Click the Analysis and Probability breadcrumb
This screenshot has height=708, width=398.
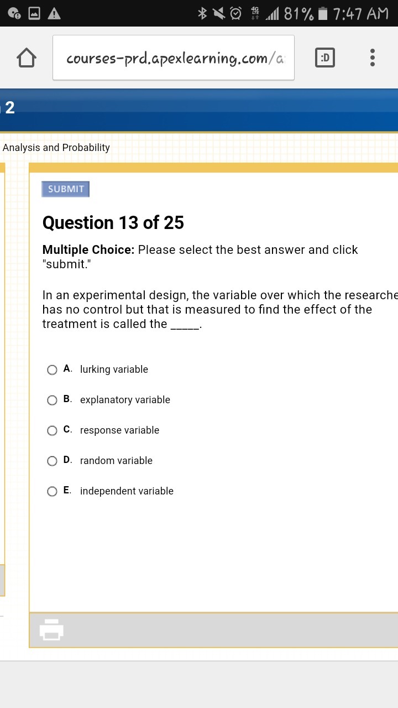(56, 148)
